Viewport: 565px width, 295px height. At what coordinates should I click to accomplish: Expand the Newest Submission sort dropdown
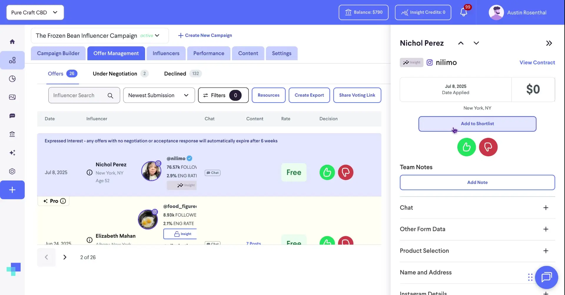pyautogui.click(x=159, y=95)
